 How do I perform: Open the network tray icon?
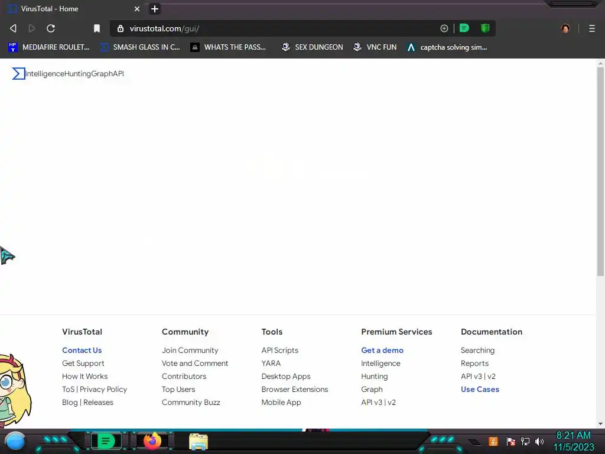[525, 441]
